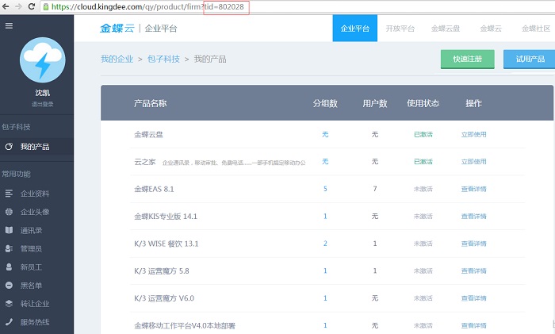The image size is (555, 334).
Task: Click the 企业资料 sidebar icon
Action: click(9, 193)
